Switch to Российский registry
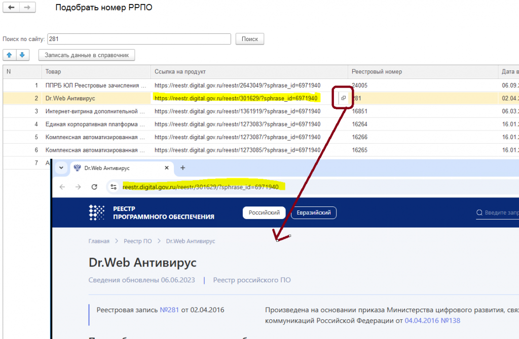 click(x=264, y=213)
